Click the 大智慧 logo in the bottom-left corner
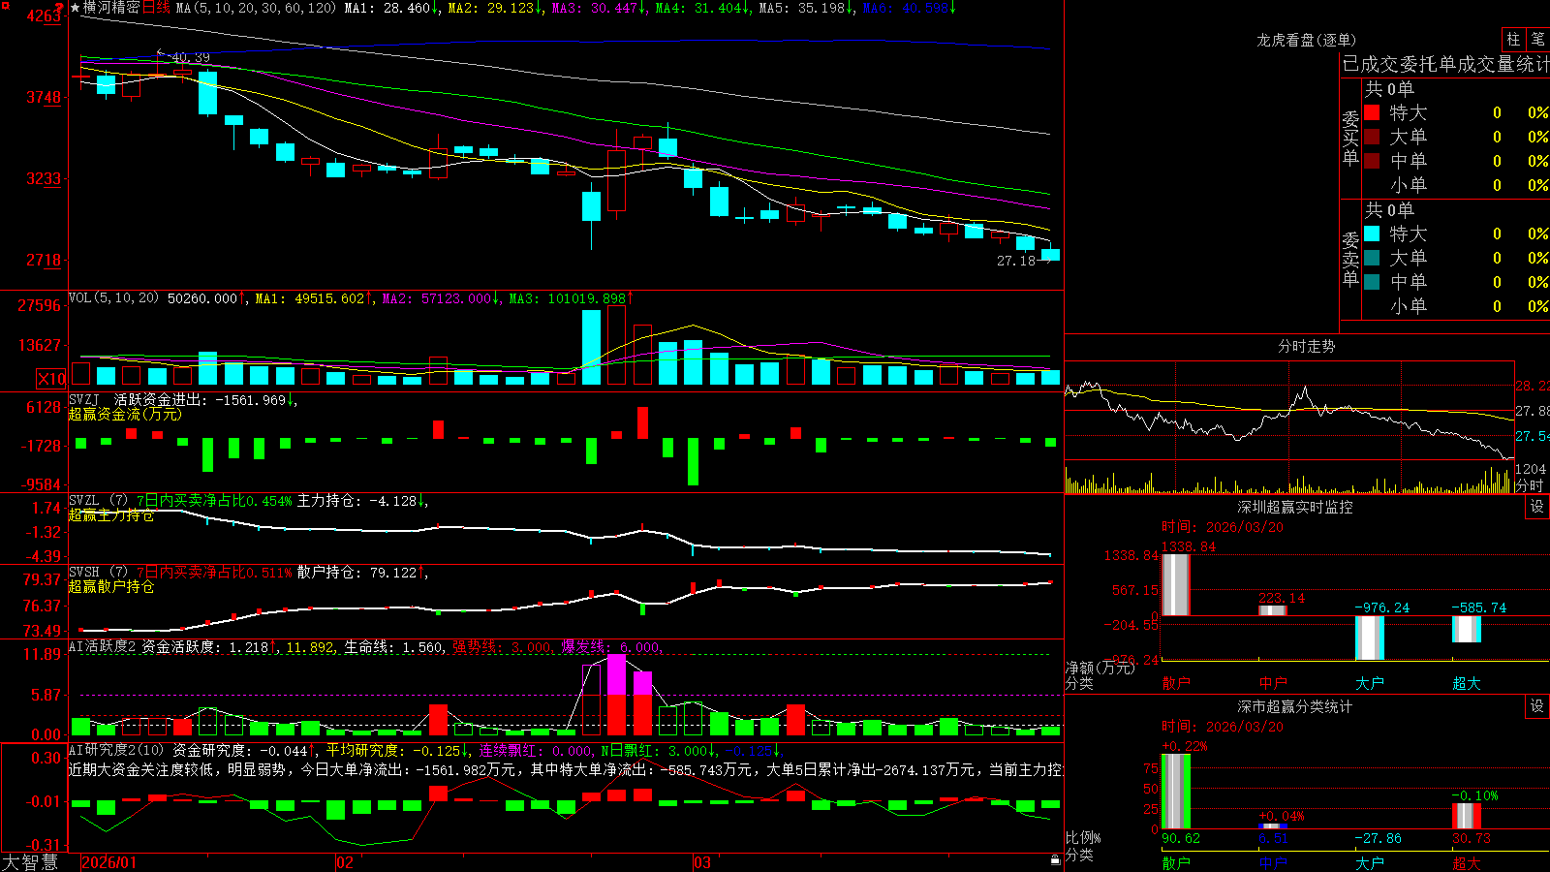Viewport: 1550px width, 872px height. 29,862
